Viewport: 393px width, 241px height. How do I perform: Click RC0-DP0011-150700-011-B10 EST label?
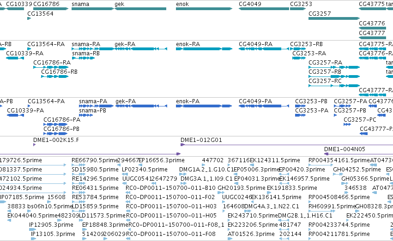tap(170, 188)
